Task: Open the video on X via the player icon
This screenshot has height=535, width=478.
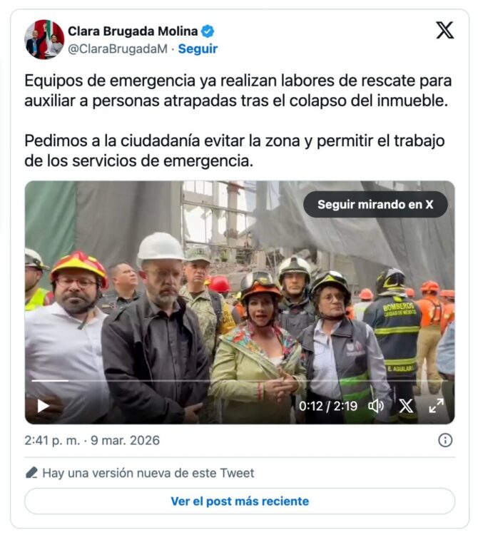Action: point(406,406)
